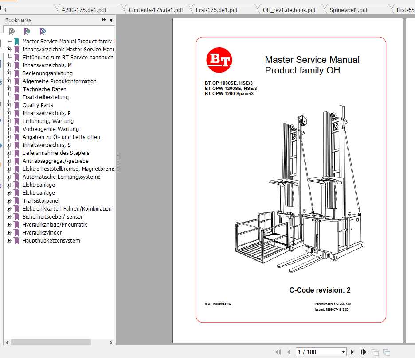Collapse the Bookmarks panel with left arrow
The height and width of the screenshot is (358, 415).
pyautogui.click(x=111, y=20)
